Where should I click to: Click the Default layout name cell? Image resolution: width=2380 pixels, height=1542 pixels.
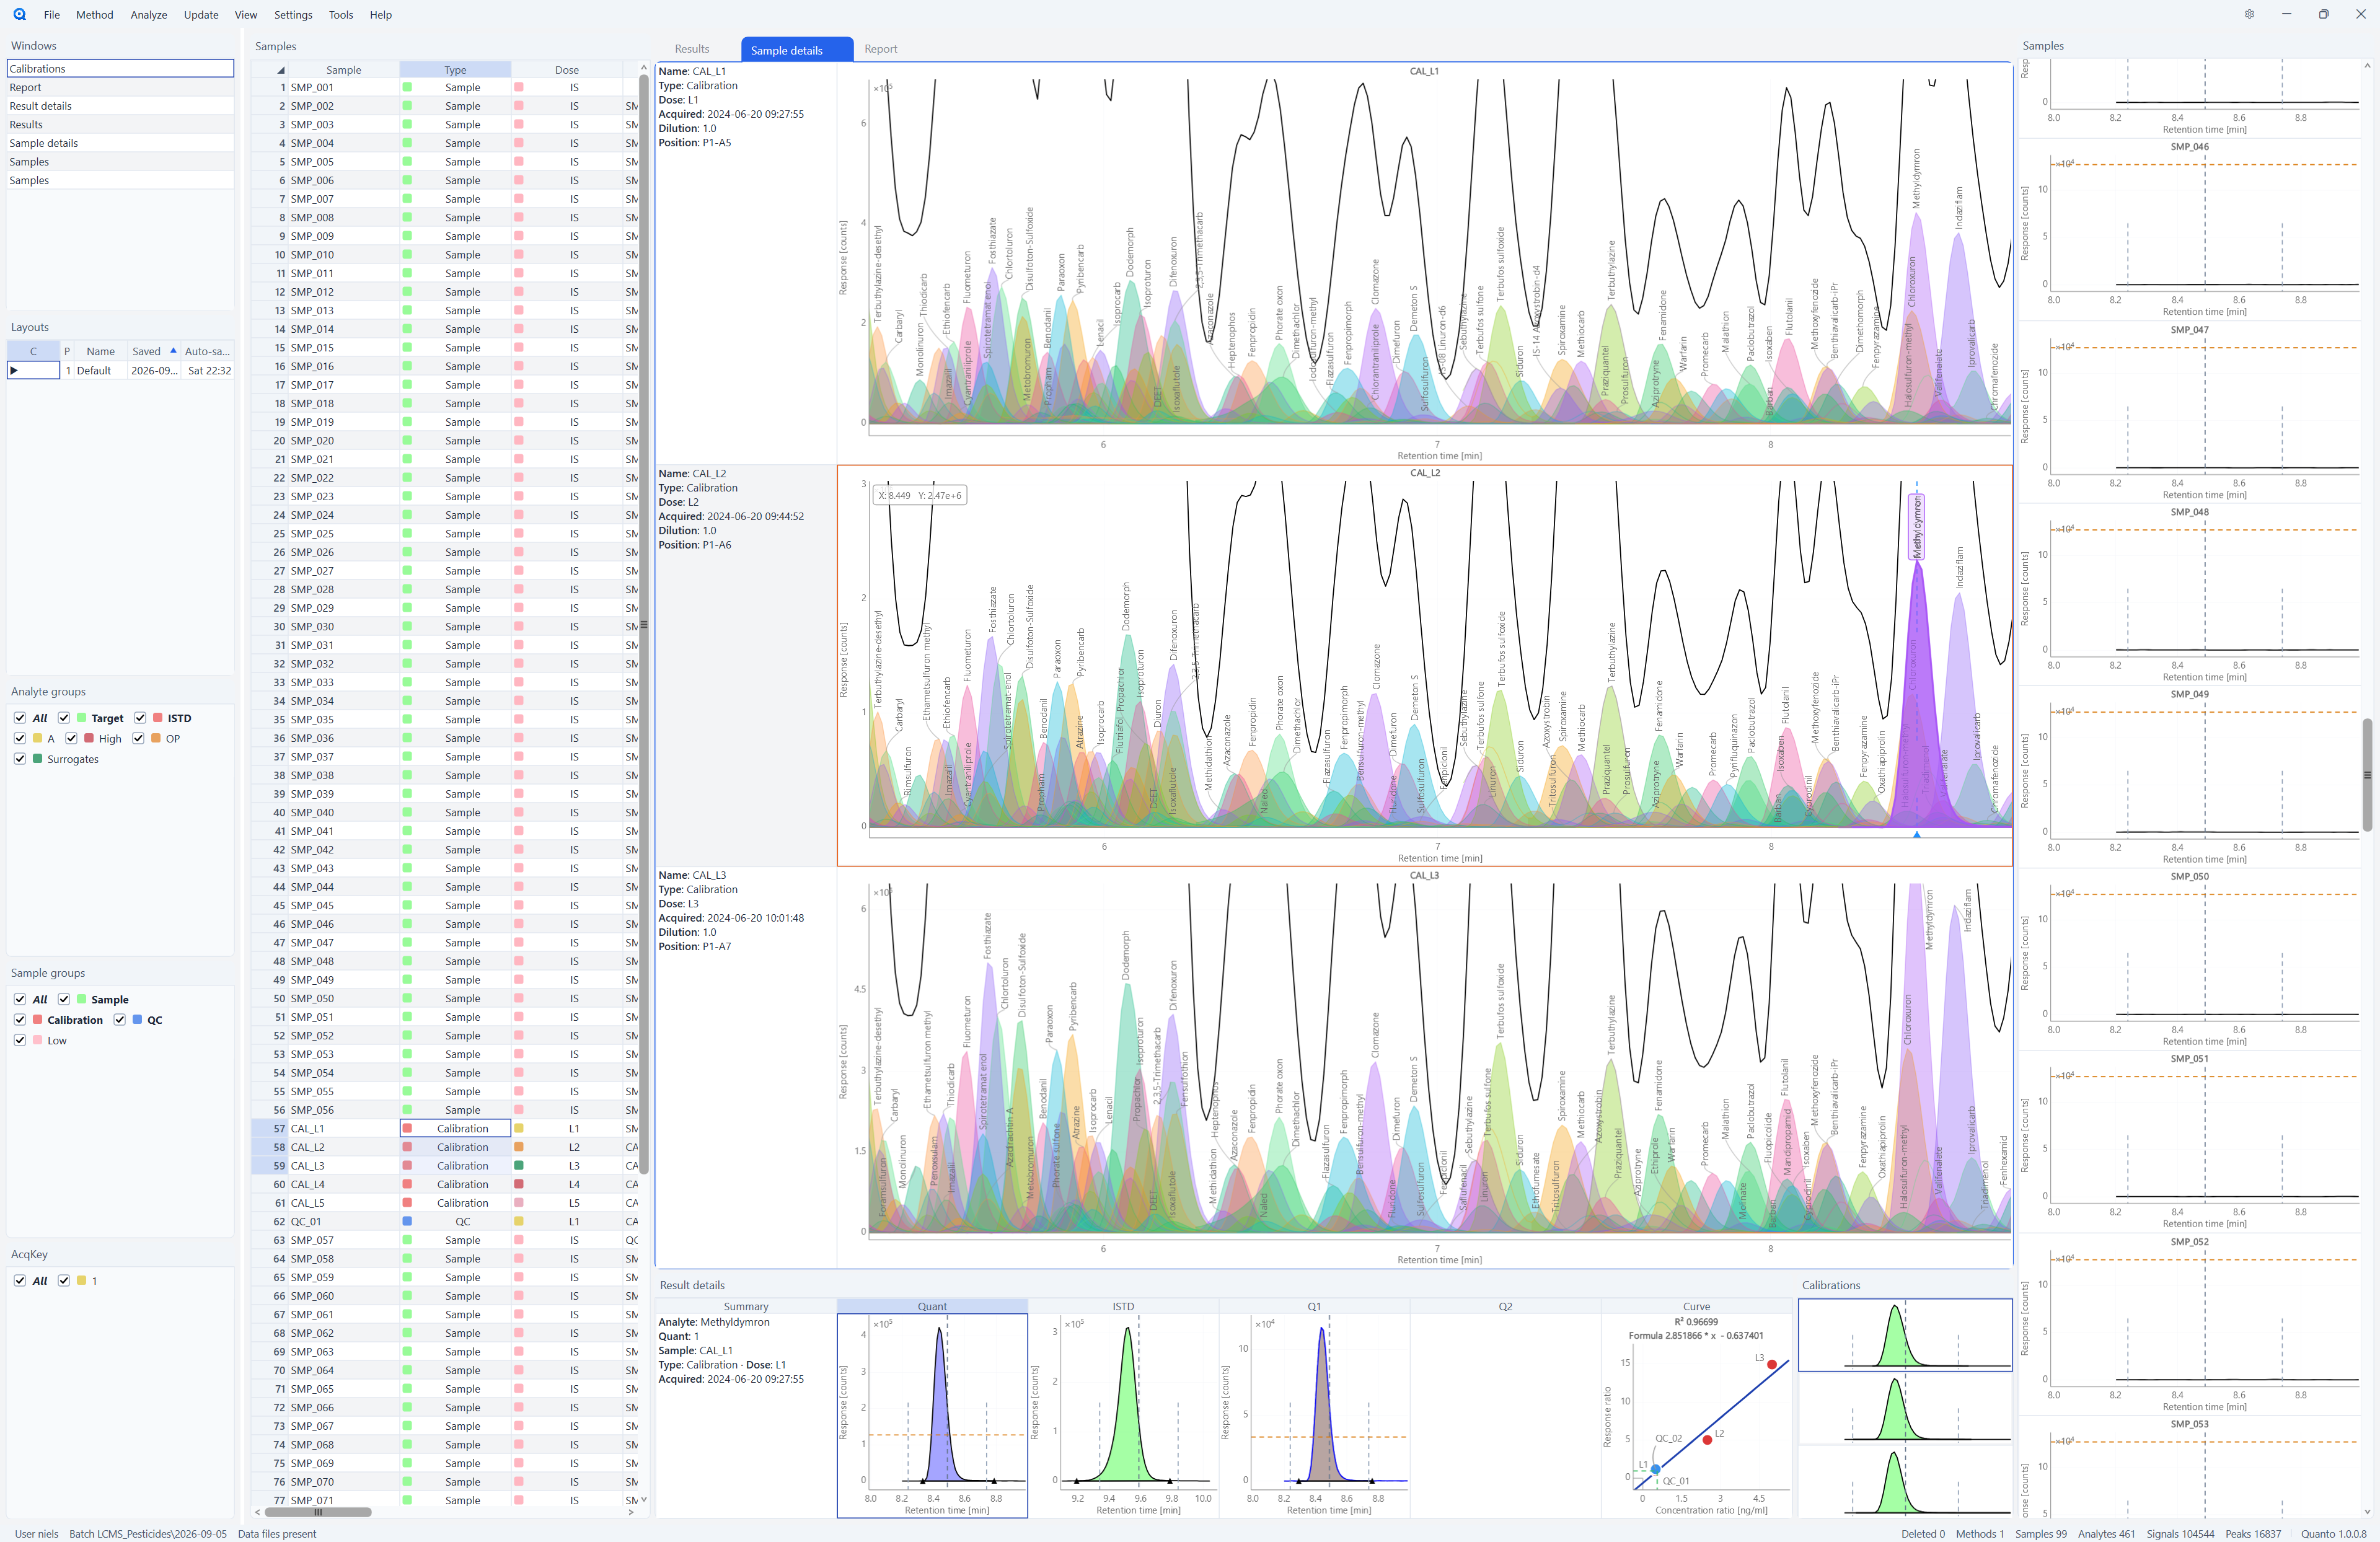(100, 371)
